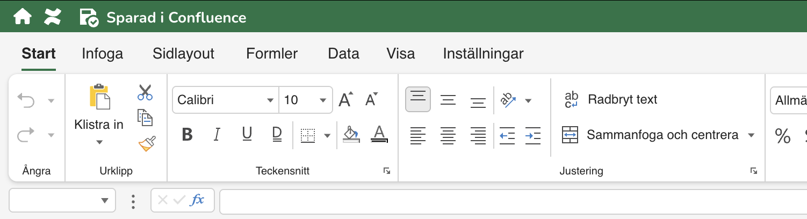Open the font size dropdown

(x=305, y=100)
